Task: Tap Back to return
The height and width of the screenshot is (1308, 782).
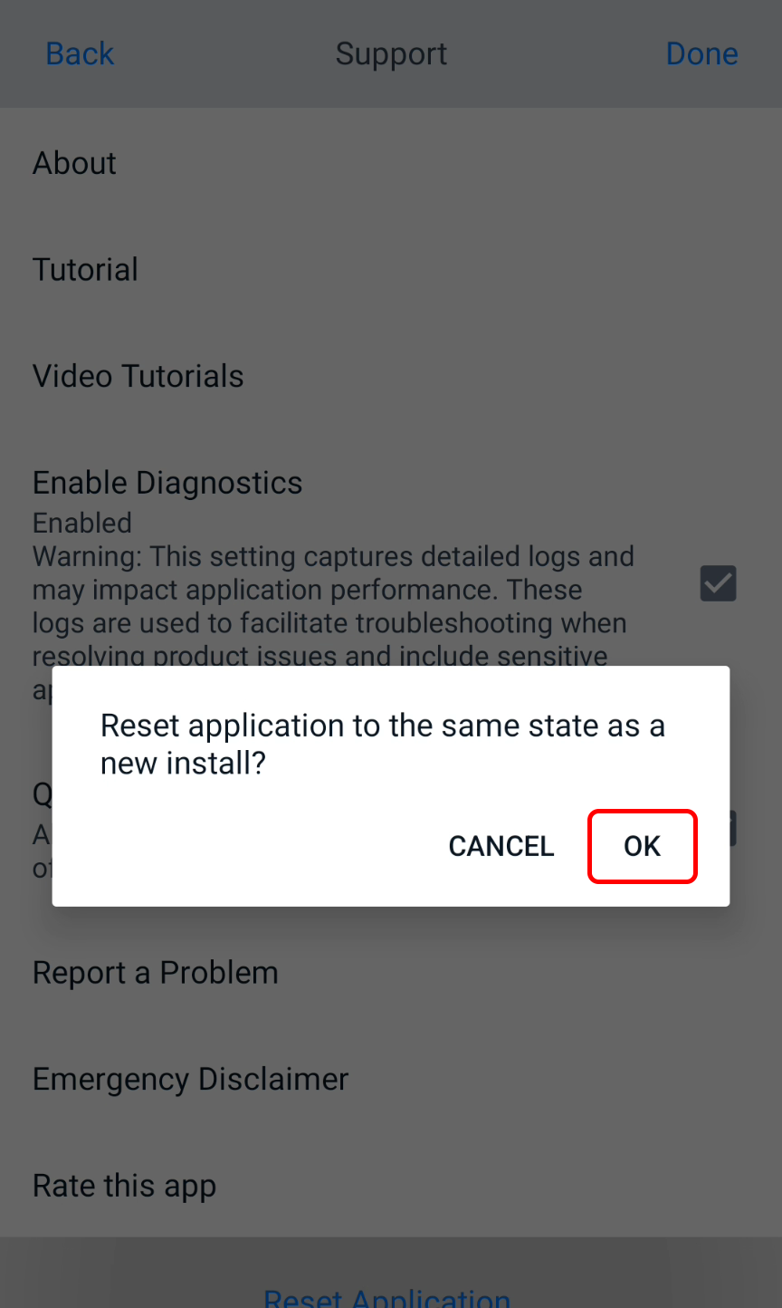Action: pyautogui.click(x=80, y=53)
